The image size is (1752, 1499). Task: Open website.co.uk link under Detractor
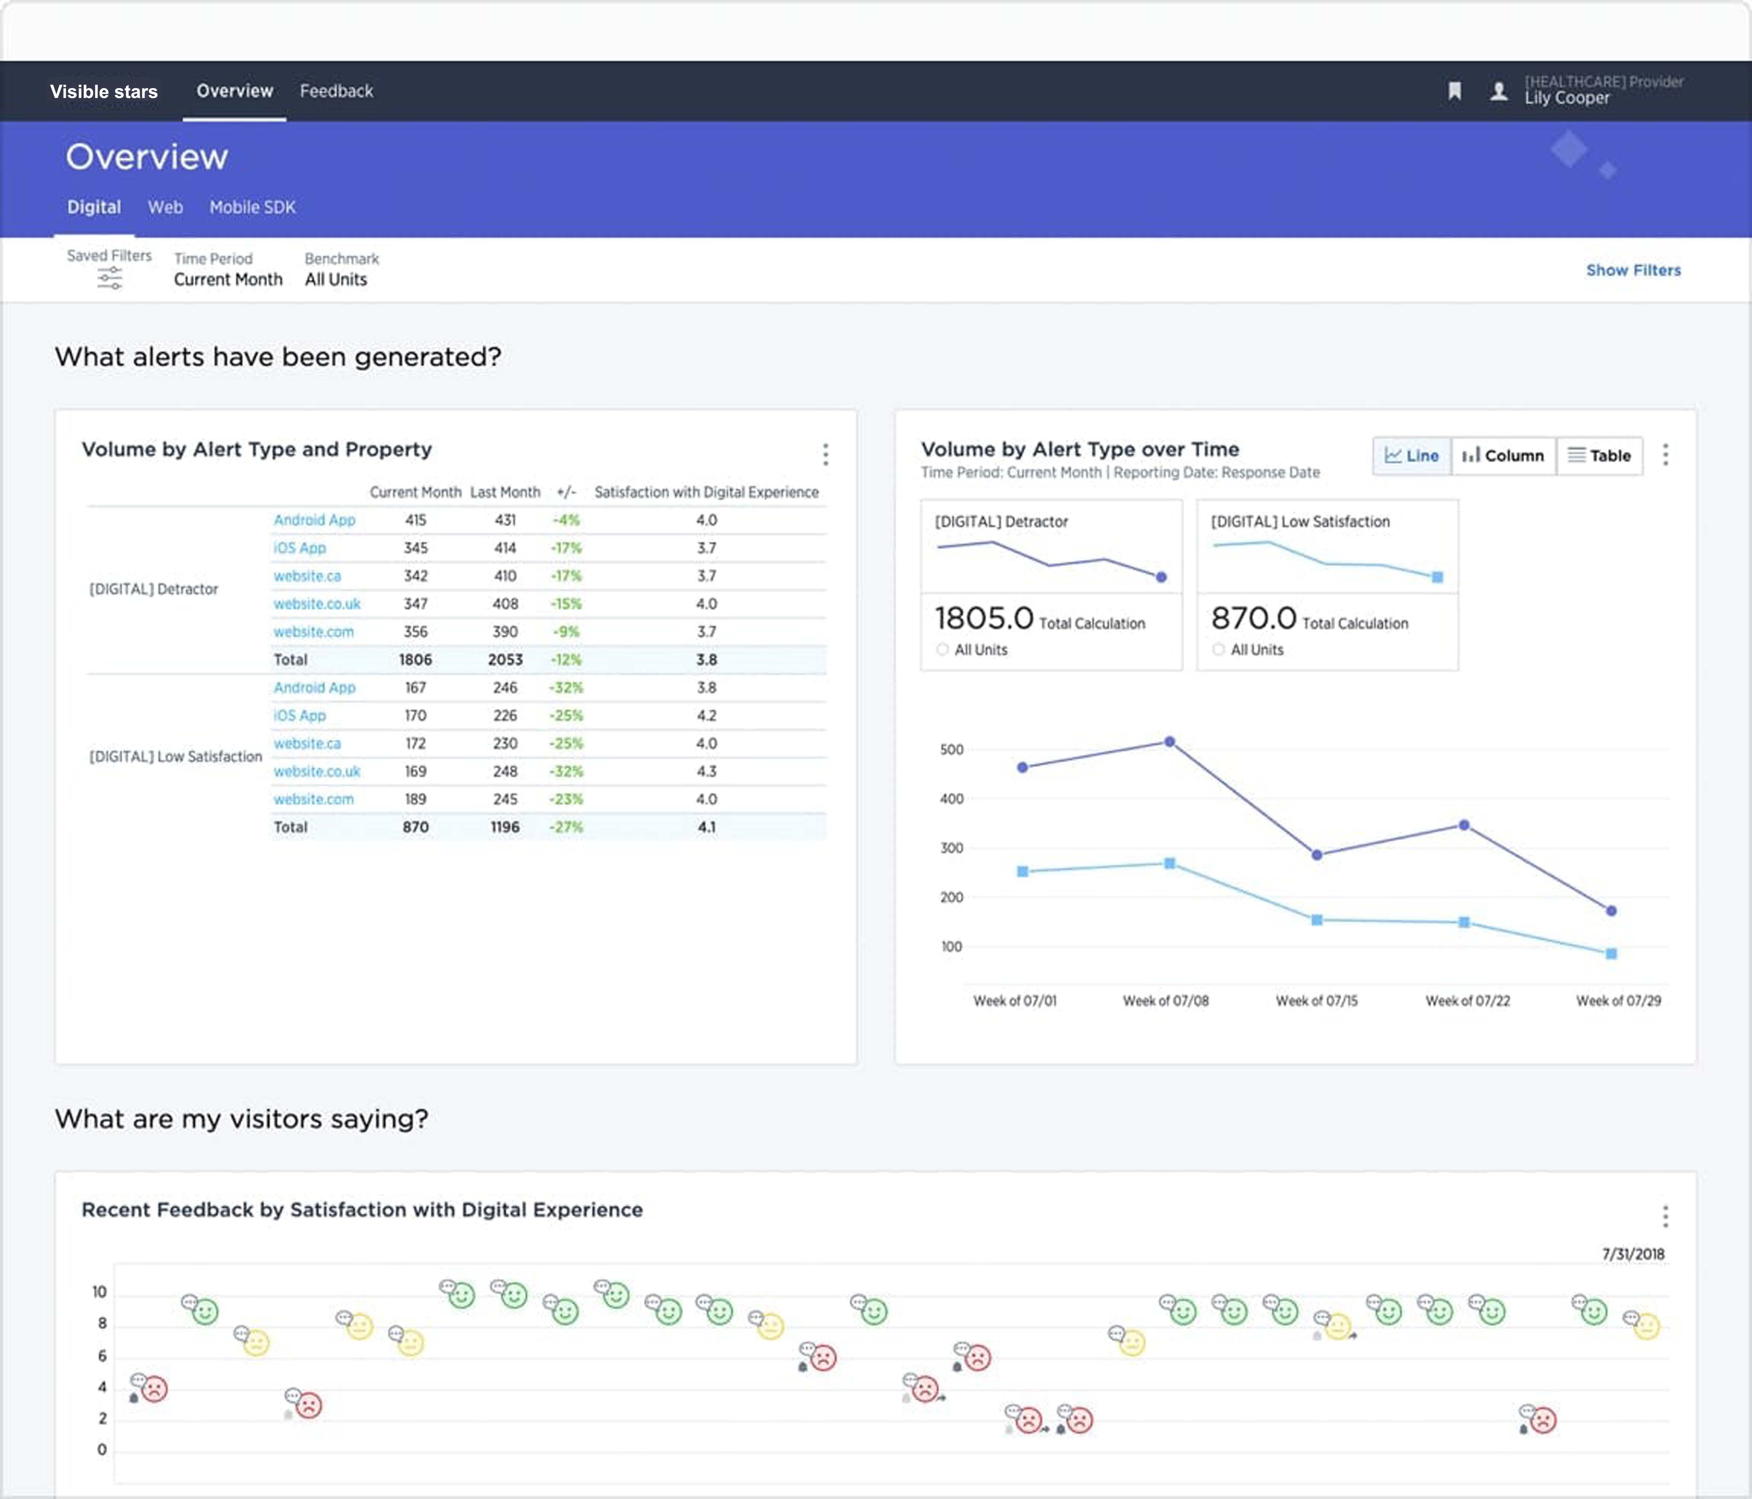pyautogui.click(x=316, y=604)
